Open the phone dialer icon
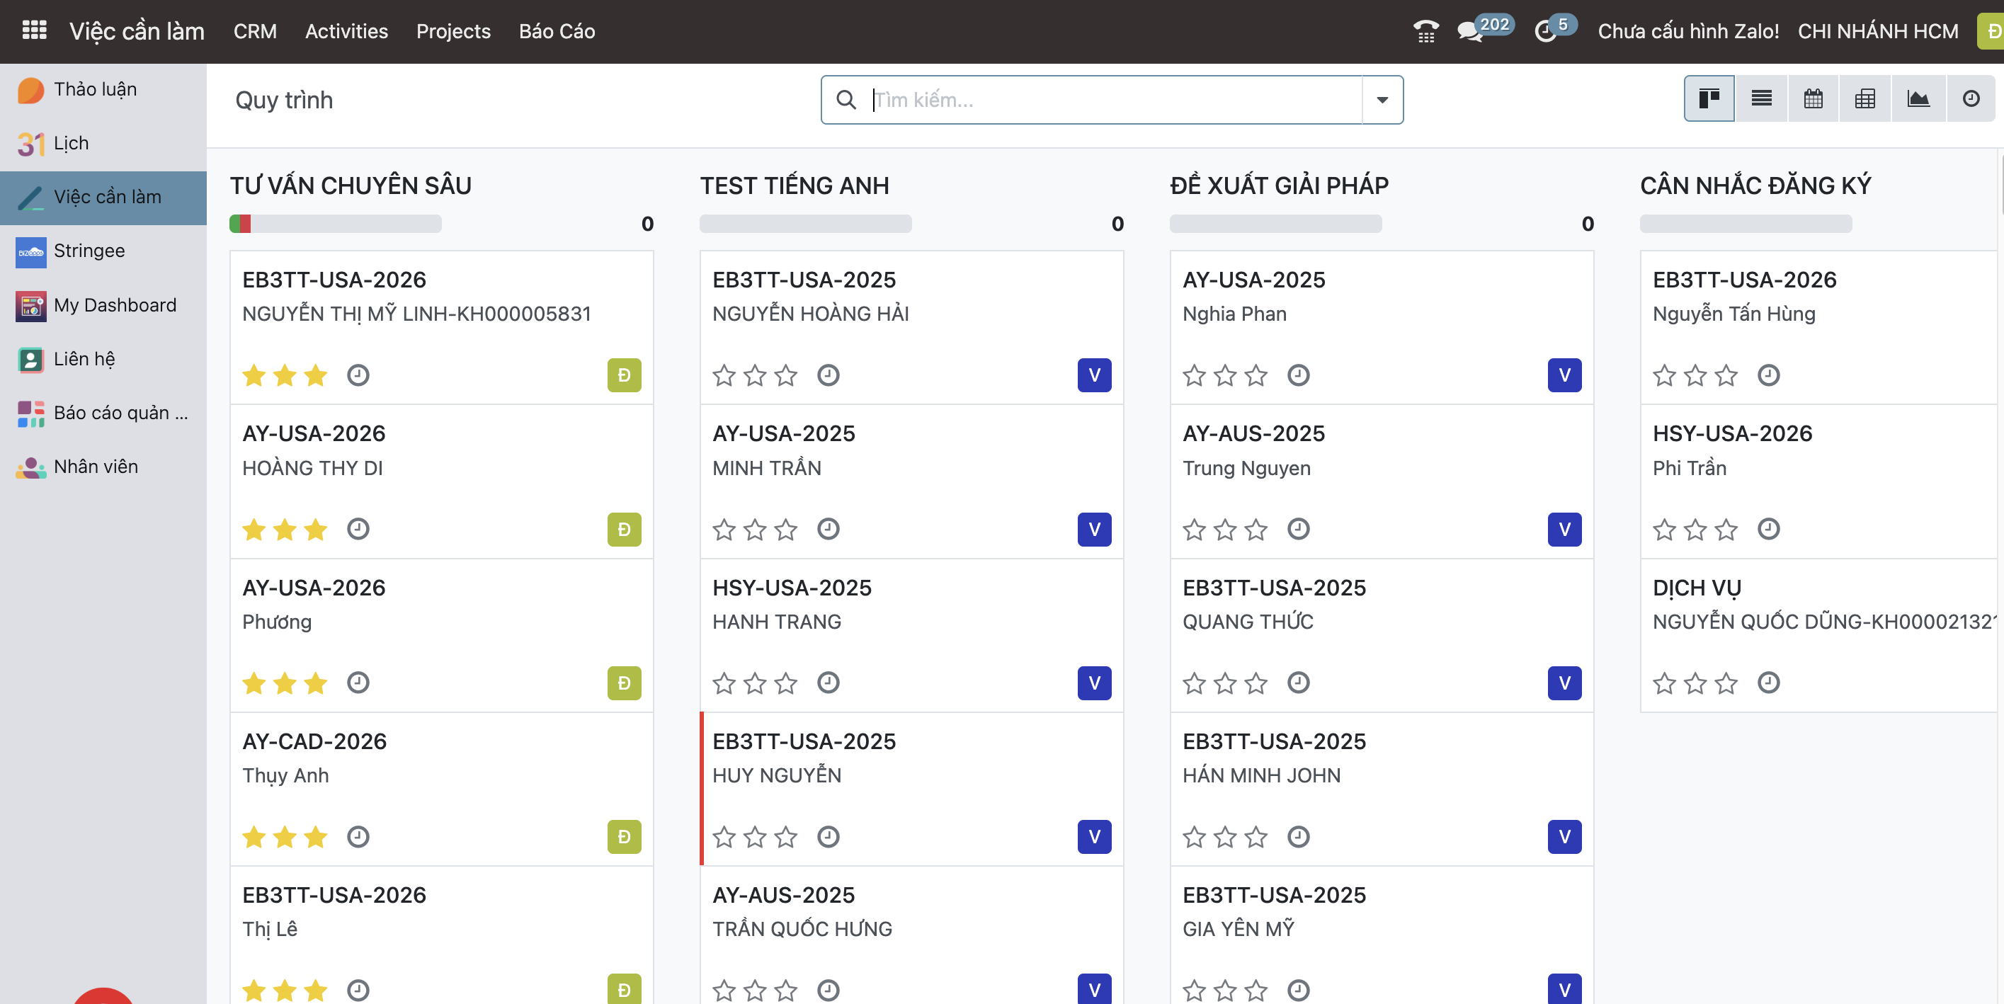 pos(1425,31)
